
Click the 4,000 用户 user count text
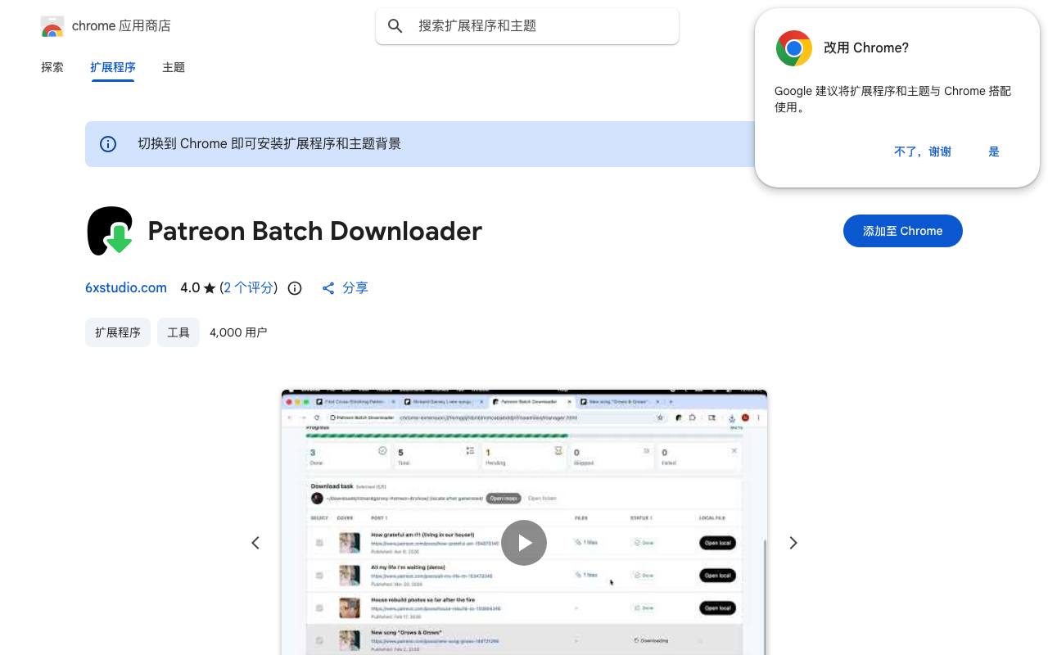tap(238, 332)
